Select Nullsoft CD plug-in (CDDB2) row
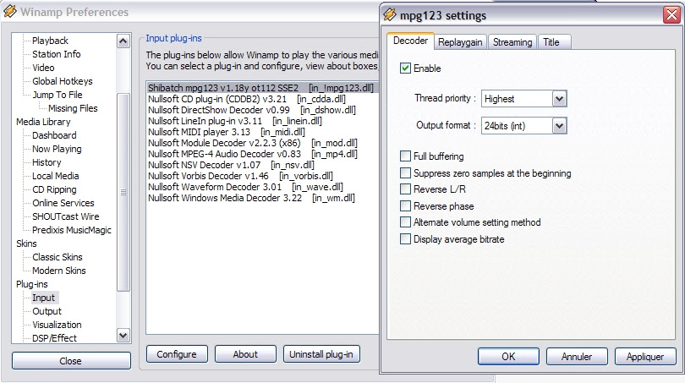The image size is (685, 383). click(x=247, y=99)
